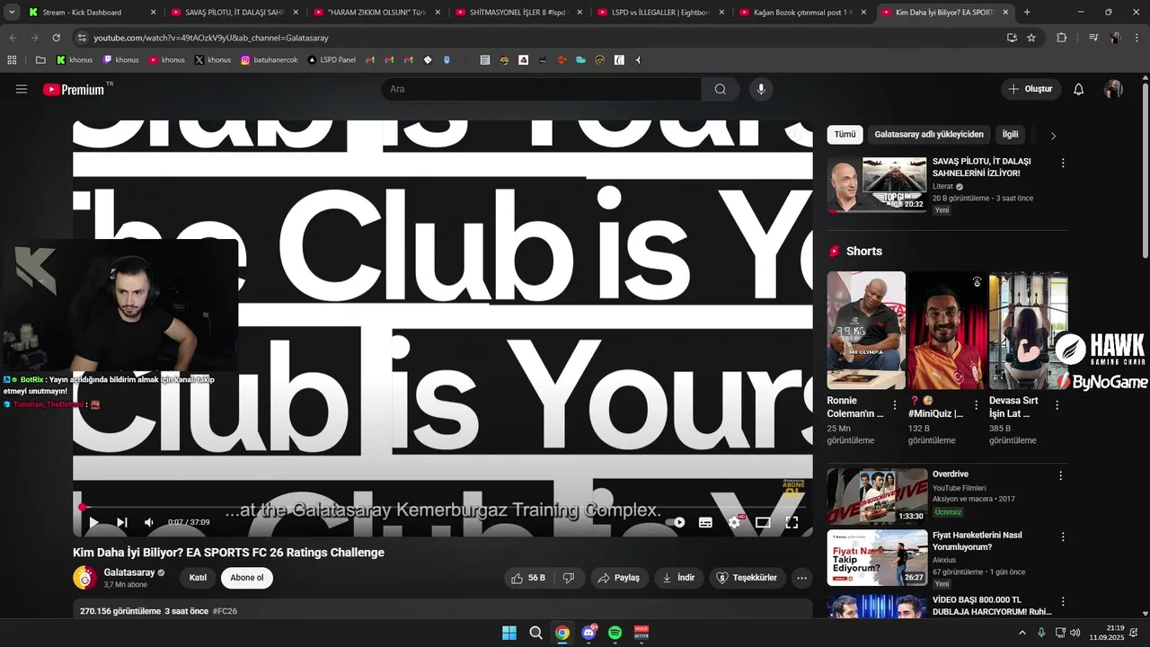The width and height of the screenshot is (1150, 647).
Task: Open options for Overdrive movie
Action: click(1061, 475)
